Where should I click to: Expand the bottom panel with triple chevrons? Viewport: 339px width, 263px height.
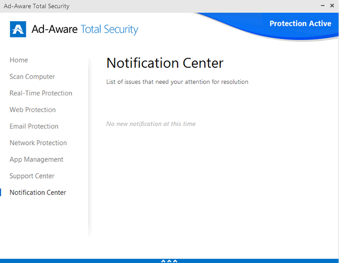click(x=169, y=261)
